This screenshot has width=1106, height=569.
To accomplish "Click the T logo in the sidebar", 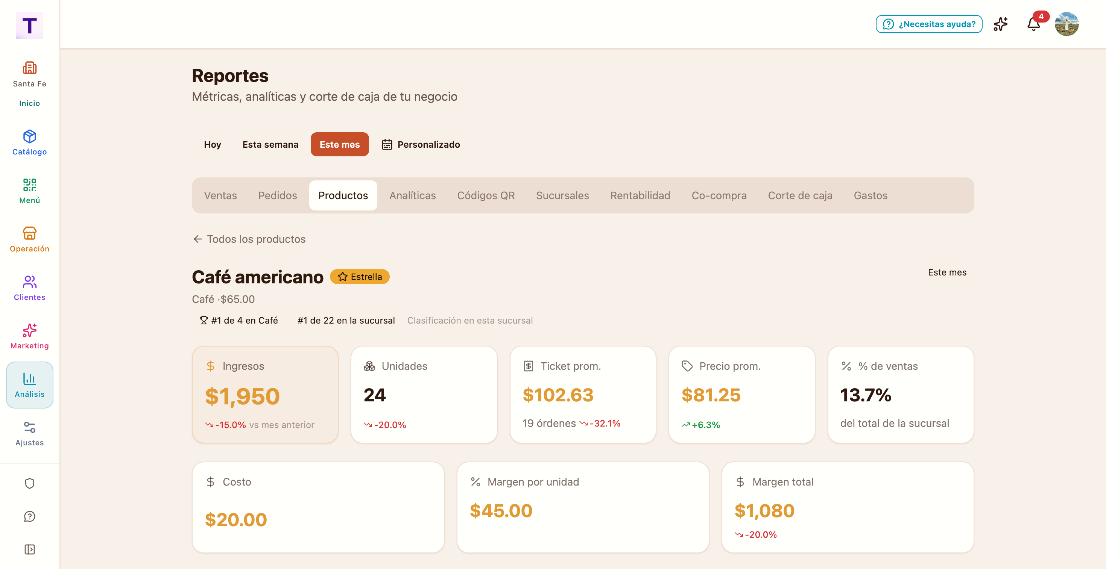I will 29,26.
